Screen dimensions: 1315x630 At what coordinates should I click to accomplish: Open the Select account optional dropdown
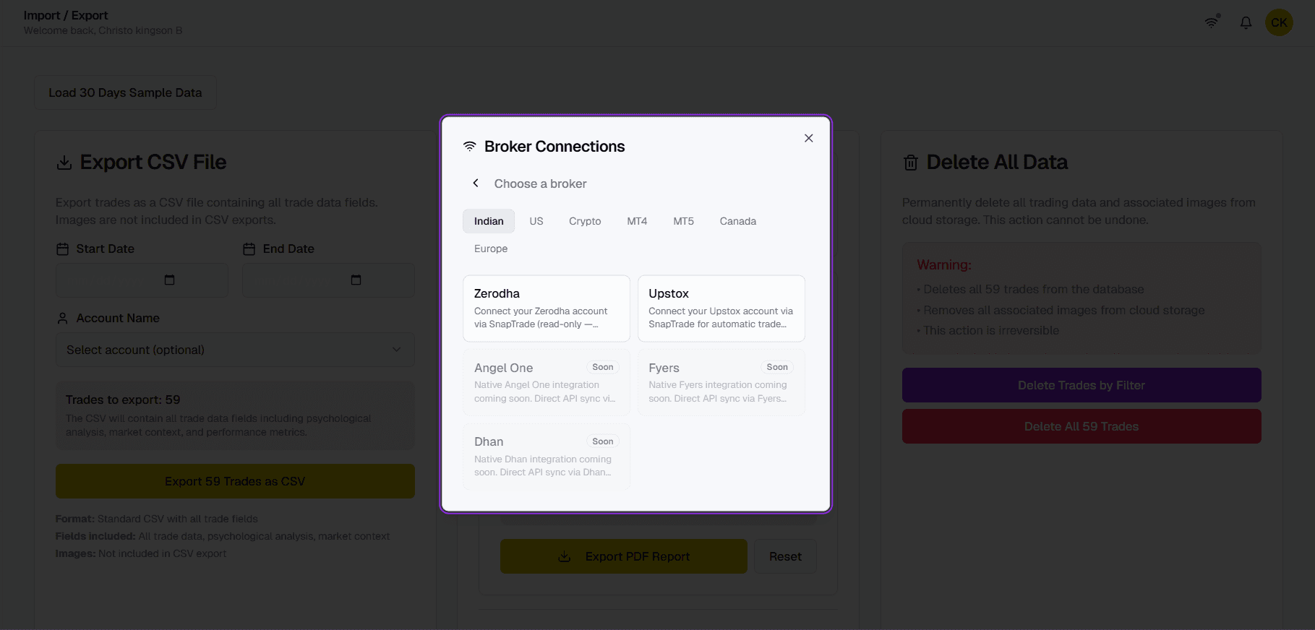tap(235, 350)
